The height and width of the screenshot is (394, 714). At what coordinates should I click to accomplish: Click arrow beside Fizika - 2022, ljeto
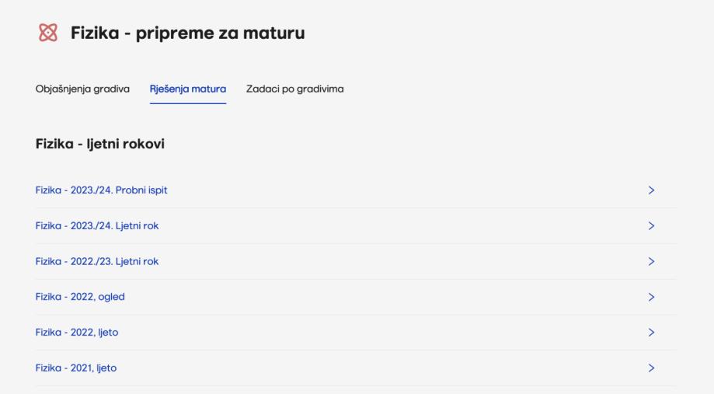(651, 333)
